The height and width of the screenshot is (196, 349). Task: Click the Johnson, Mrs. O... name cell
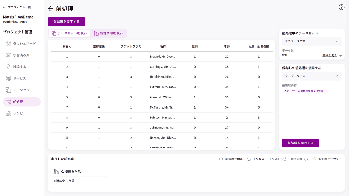(162, 128)
